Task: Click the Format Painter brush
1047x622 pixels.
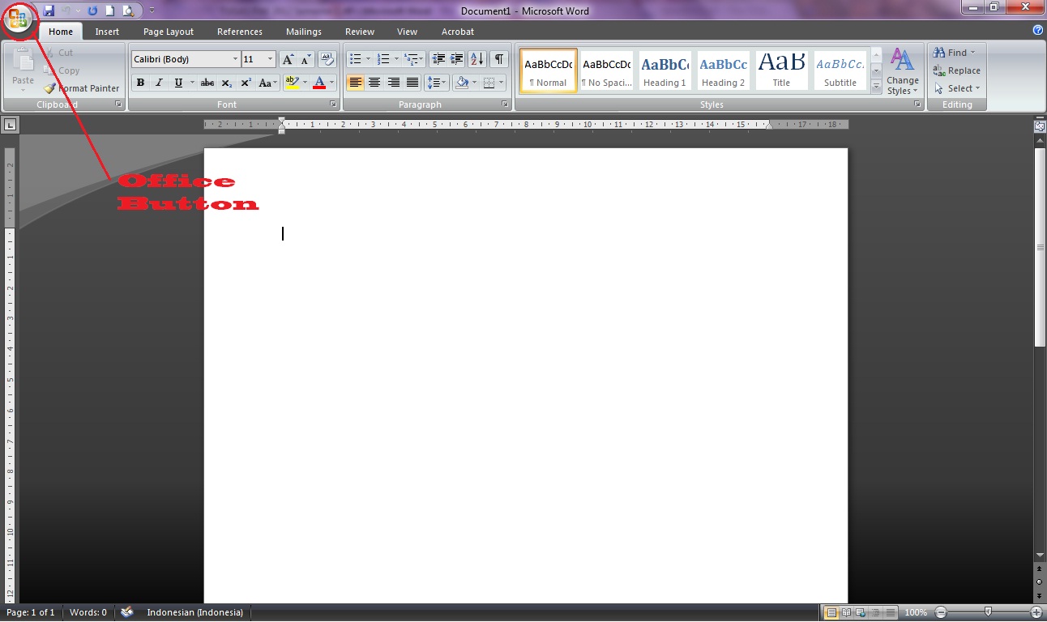Action: click(81, 88)
